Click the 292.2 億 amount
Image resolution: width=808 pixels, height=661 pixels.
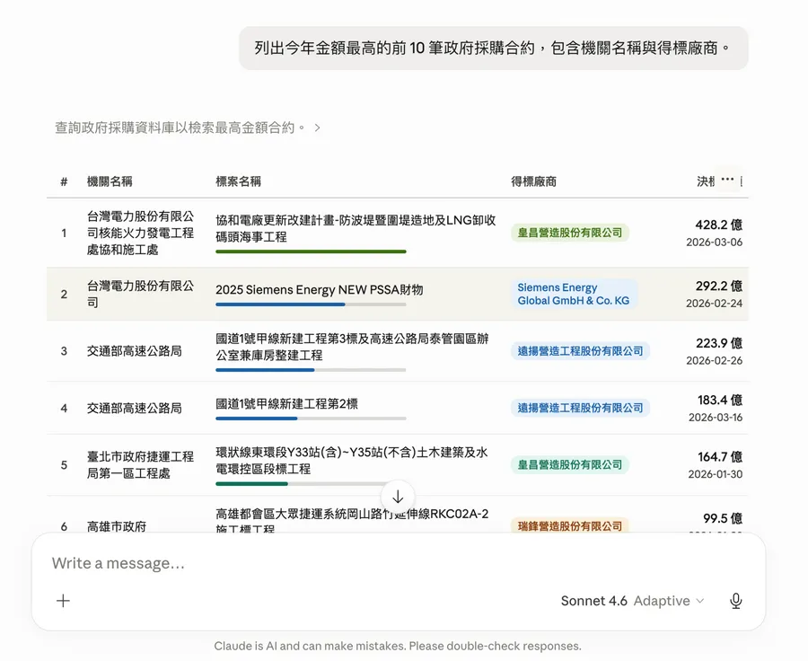[719, 286]
